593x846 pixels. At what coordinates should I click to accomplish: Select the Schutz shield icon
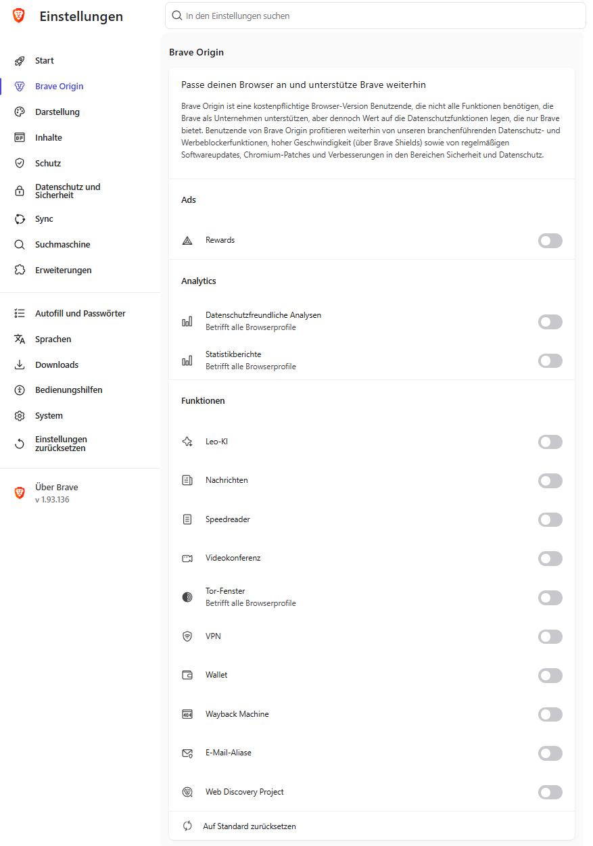click(x=20, y=163)
